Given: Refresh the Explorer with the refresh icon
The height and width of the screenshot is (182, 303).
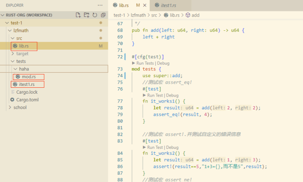Looking at the screenshot, I should 95,15.
